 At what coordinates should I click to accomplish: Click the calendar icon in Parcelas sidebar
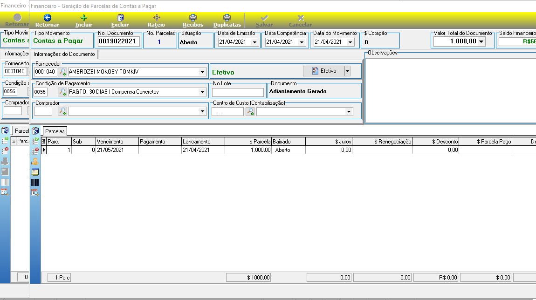pyautogui.click(x=35, y=172)
